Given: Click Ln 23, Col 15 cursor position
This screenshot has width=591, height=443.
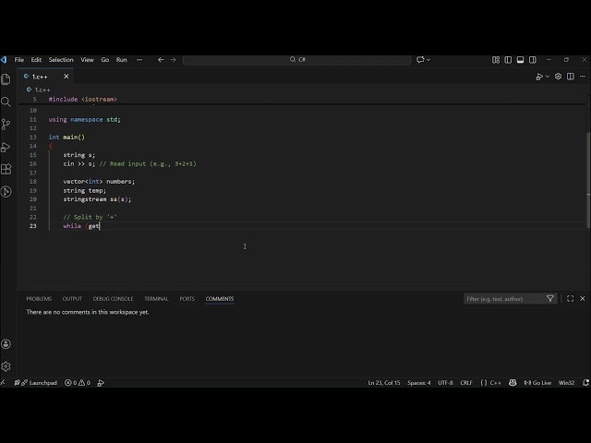Looking at the screenshot, I should 384,383.
